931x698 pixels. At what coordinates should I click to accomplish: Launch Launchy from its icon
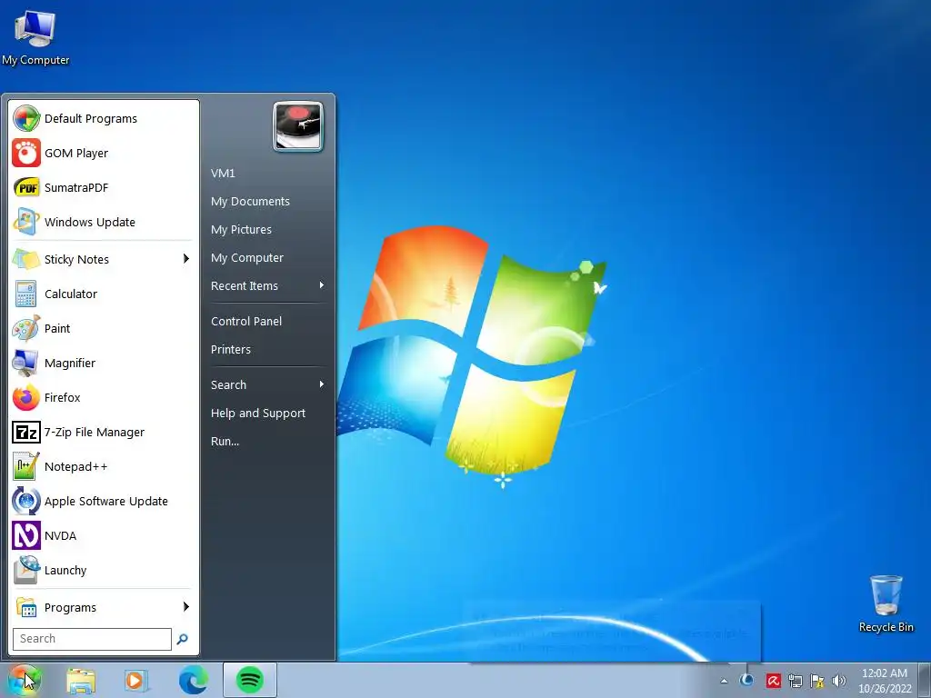26,570
